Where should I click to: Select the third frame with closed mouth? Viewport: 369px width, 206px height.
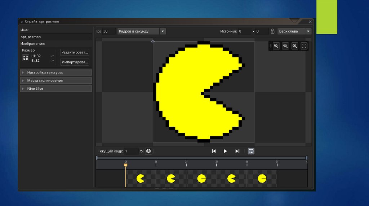pyautogui.click(x=201, y=179)
